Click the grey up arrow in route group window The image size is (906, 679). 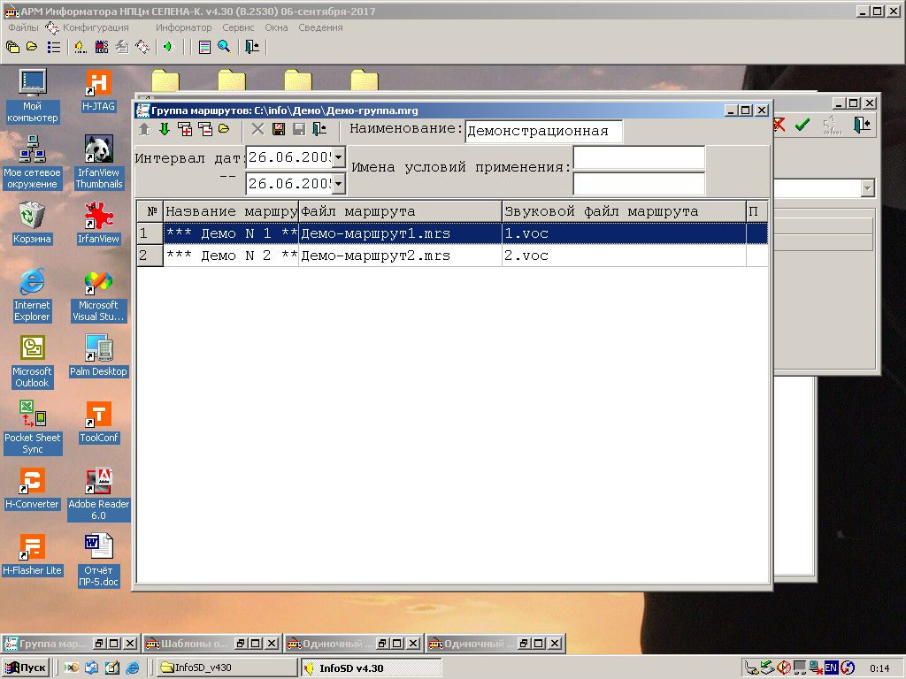click(x=144, y=129)
